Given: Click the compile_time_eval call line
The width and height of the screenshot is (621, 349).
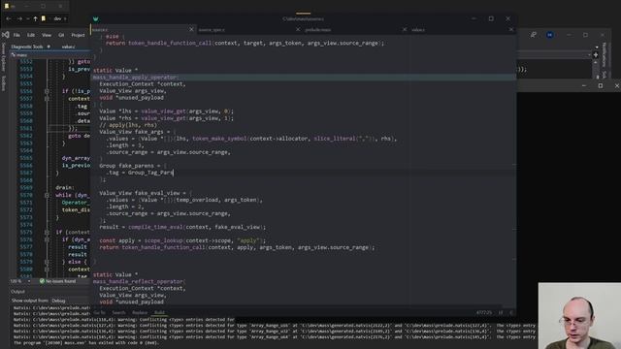Looking at the screenshot, I should [182, 227].
